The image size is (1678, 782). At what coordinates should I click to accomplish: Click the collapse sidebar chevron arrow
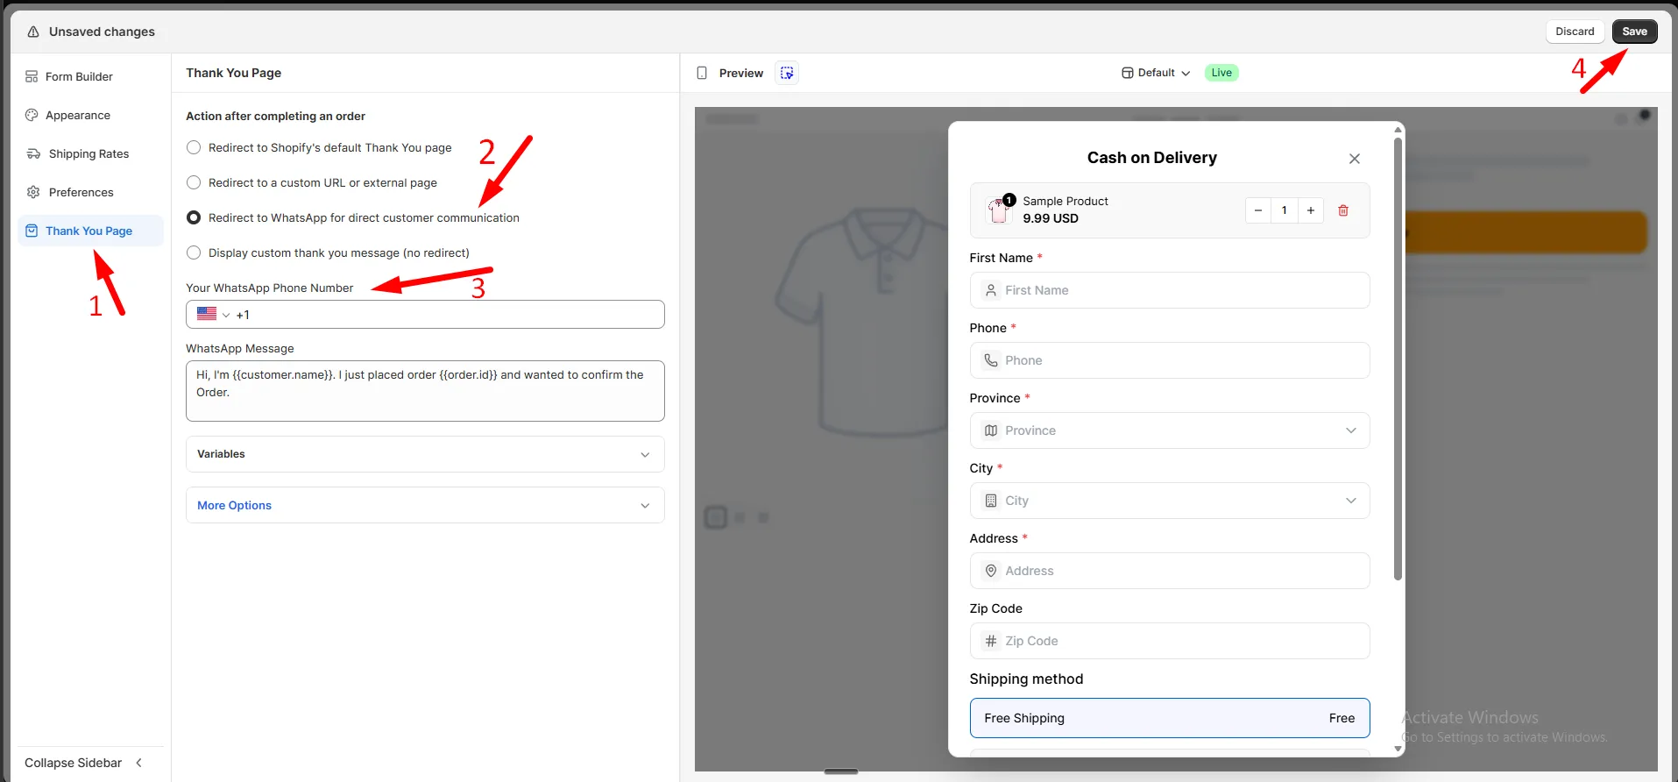(x=138, y=763)
